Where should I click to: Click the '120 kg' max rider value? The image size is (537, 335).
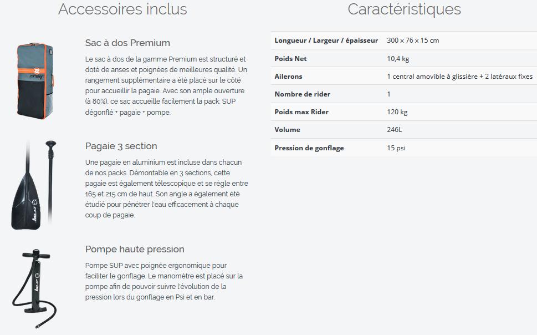[x=397, y=112]
